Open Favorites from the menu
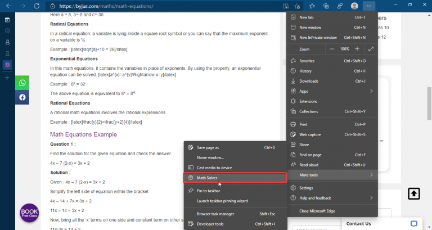This screenshot has height=230, width=432. tap(332, 61)
